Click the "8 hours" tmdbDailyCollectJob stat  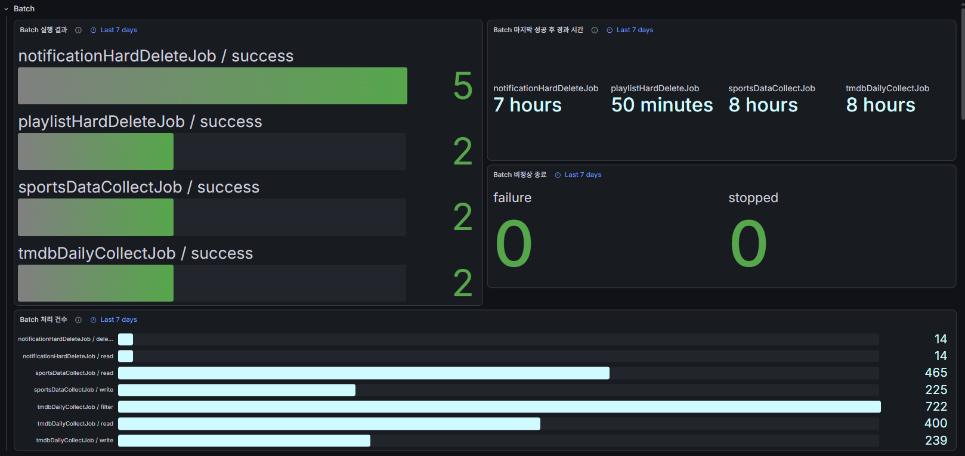point(880,105)
